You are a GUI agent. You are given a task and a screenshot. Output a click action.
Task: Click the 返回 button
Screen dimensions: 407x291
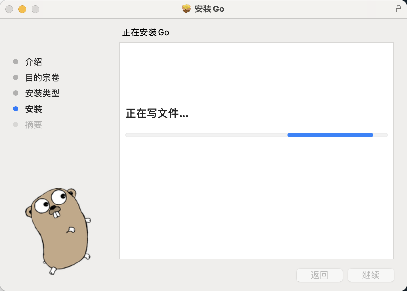320,275
